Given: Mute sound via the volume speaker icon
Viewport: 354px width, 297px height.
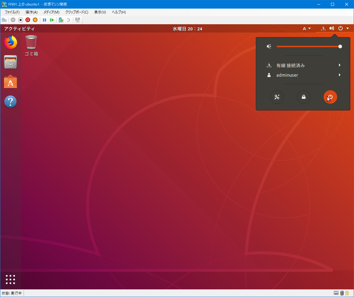Looking at the screenshot, I should (269, 46).
